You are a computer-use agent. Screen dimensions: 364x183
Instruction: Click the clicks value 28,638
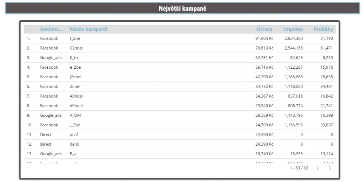[x=327, y=77]
